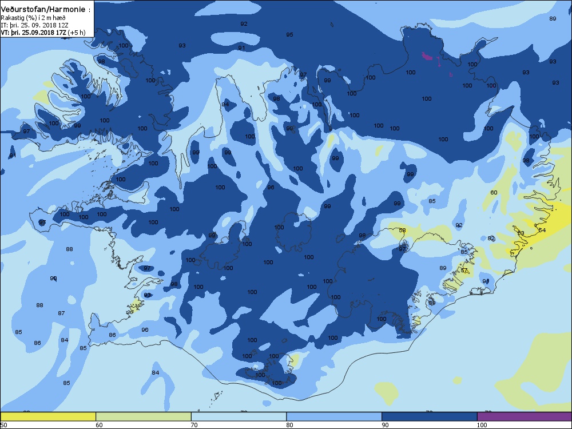The width and height of the screenshot is (572, 429).
Task: Click the 'IT: þri. 25. 09. 2018 12Z' line
Action: pyautogui.click(x=35, y=25)
